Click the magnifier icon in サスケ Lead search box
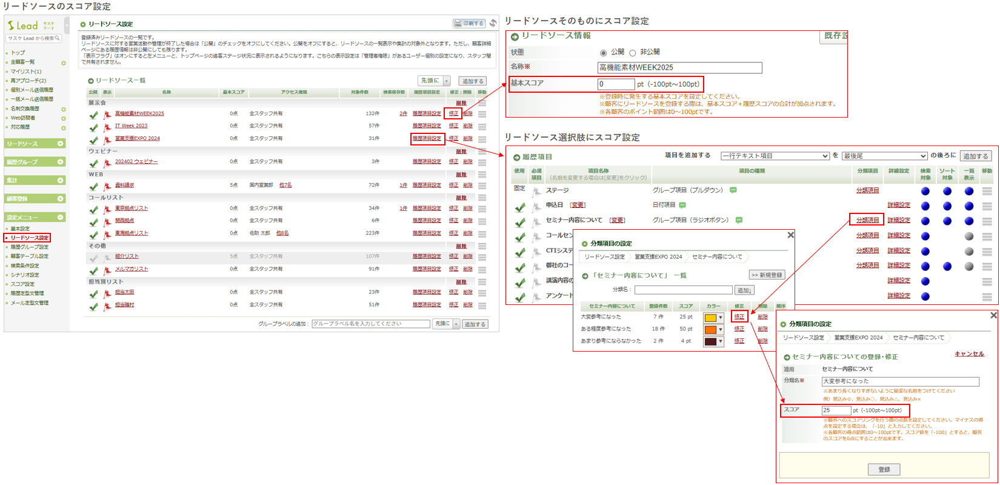1000x485 pixels. [x=58, y=38]
